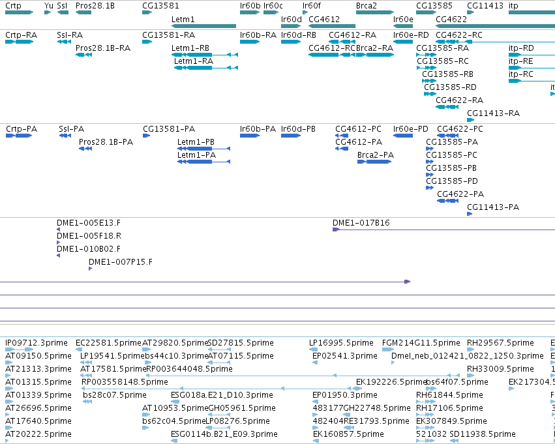Click the CG4612 gene label
The image size is (555, 444).
[x=324, y=19]
